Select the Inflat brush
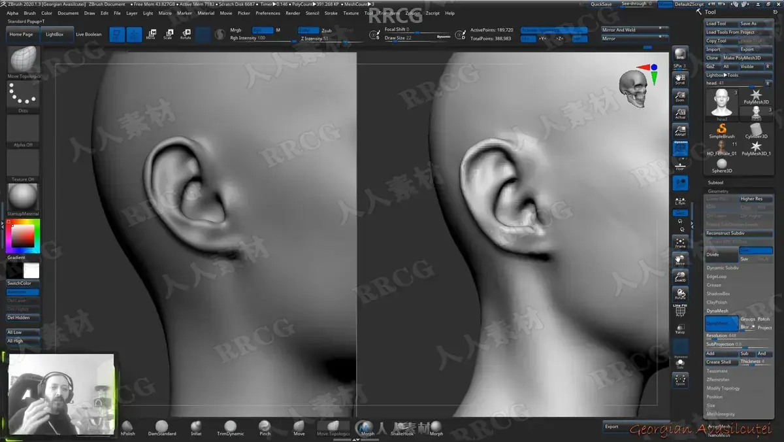This screenshot has height=442, width=784. (x=196, y=428)
